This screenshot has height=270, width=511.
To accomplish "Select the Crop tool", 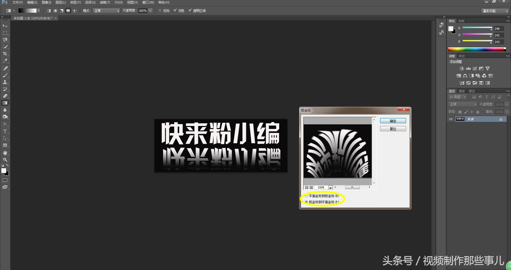I will click(5, 53).
